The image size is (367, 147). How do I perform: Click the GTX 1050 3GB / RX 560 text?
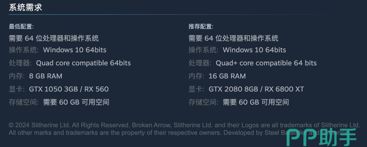tap(69, 89)
